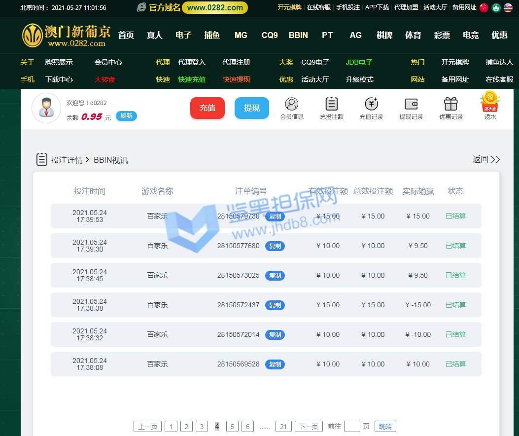Viewport: 519px width, 436px height.
Task: Click the user avatar picture
Action: [46, 108]
